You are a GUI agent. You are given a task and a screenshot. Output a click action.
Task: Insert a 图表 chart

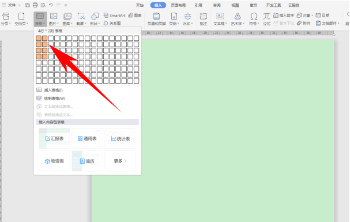(x=135, y=15)
